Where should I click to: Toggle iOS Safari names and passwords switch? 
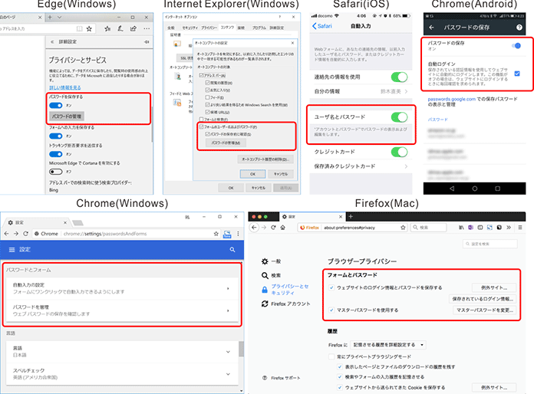pyautogui.click(x=399, y=117)
